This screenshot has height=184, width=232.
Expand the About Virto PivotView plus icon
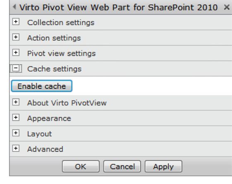16,102
